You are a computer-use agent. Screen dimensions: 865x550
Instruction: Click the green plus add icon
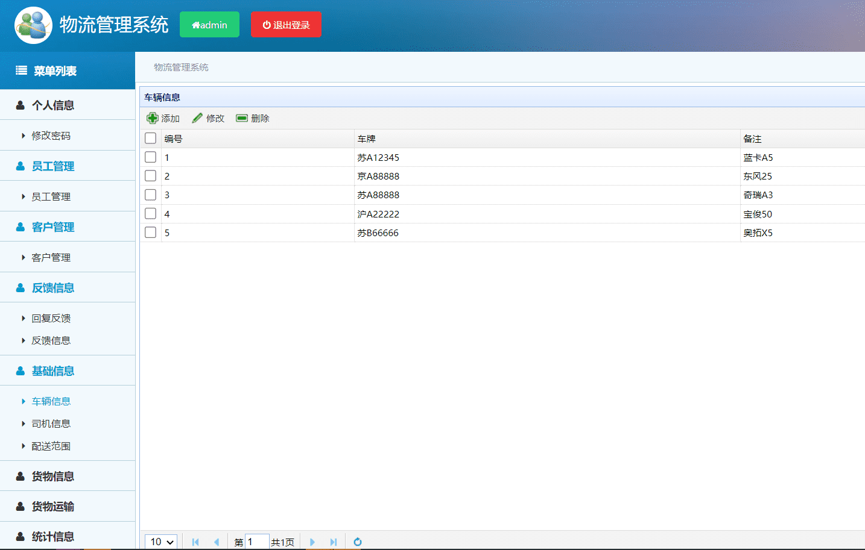click(x=153, y=118)
